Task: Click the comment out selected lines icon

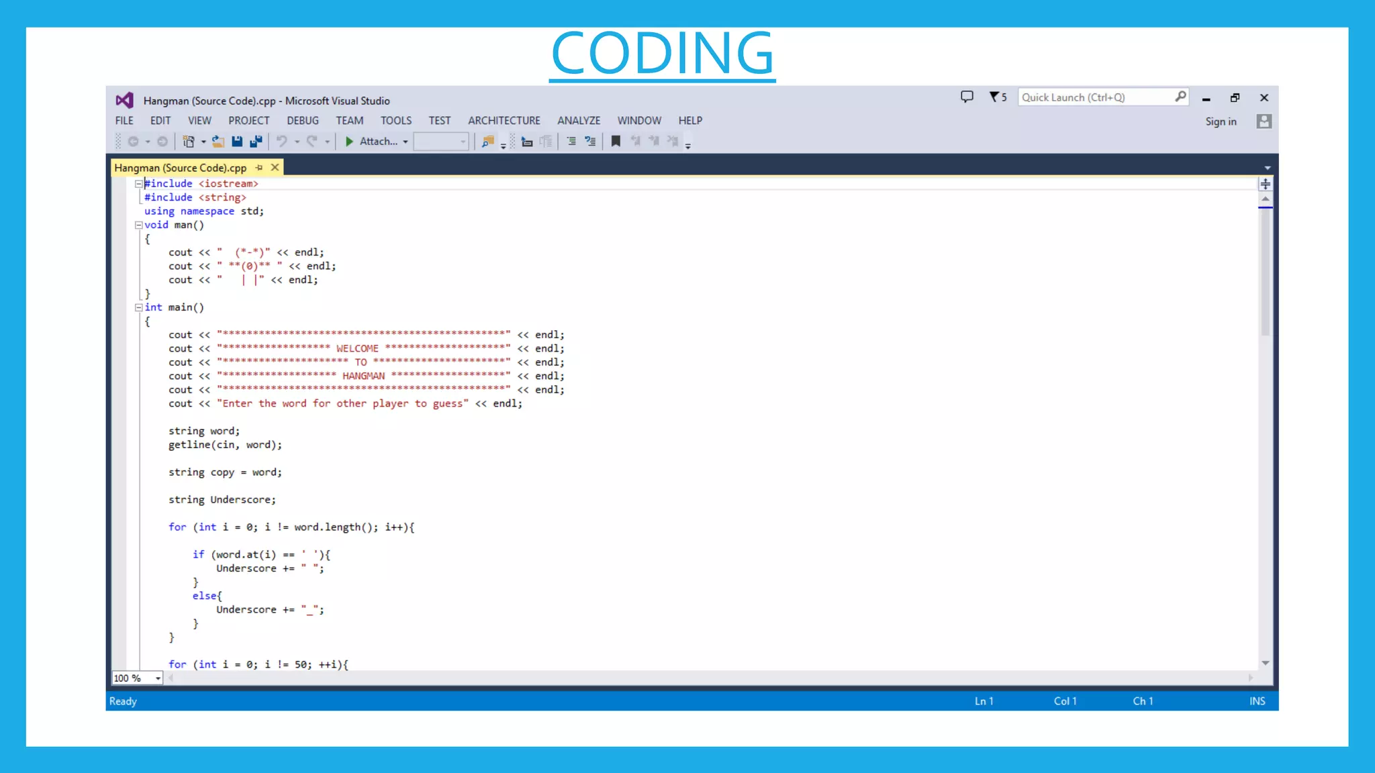Action: click(571, 141)
